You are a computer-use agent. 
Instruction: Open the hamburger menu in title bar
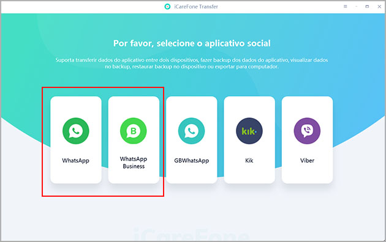tap(346, 7)
